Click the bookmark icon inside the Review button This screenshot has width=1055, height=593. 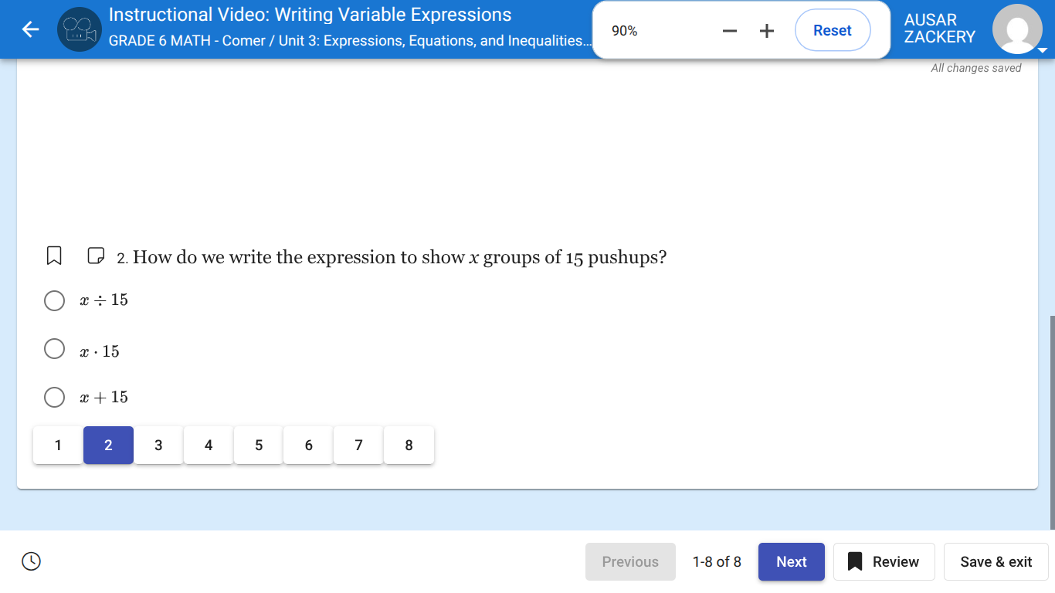[x=856, y=561]
